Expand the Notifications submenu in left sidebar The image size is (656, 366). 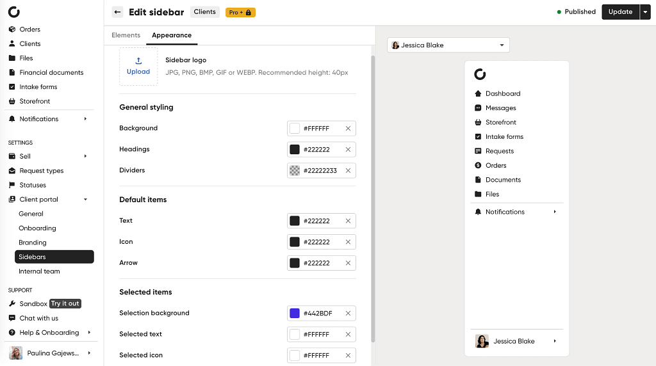coord(85,118)
